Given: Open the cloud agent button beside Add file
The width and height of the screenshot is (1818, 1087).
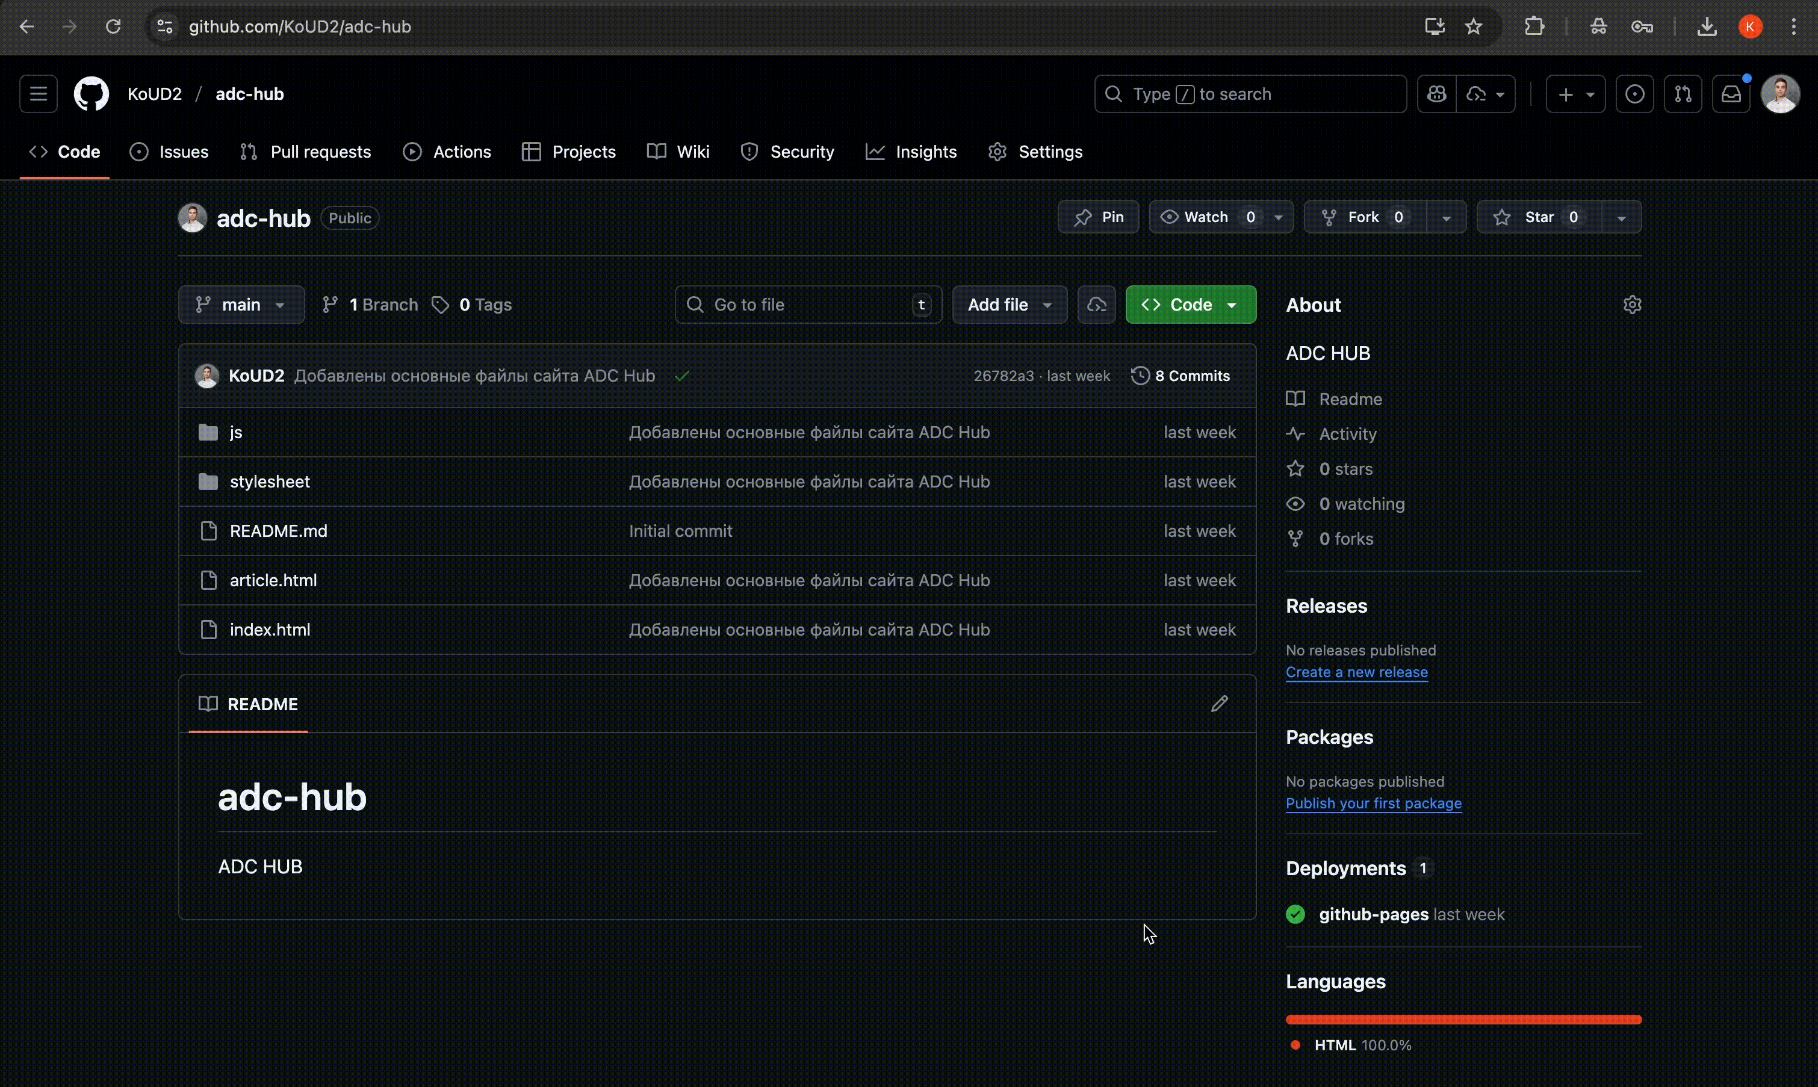Looking at the screenshot, I should tap(1096, 305).
